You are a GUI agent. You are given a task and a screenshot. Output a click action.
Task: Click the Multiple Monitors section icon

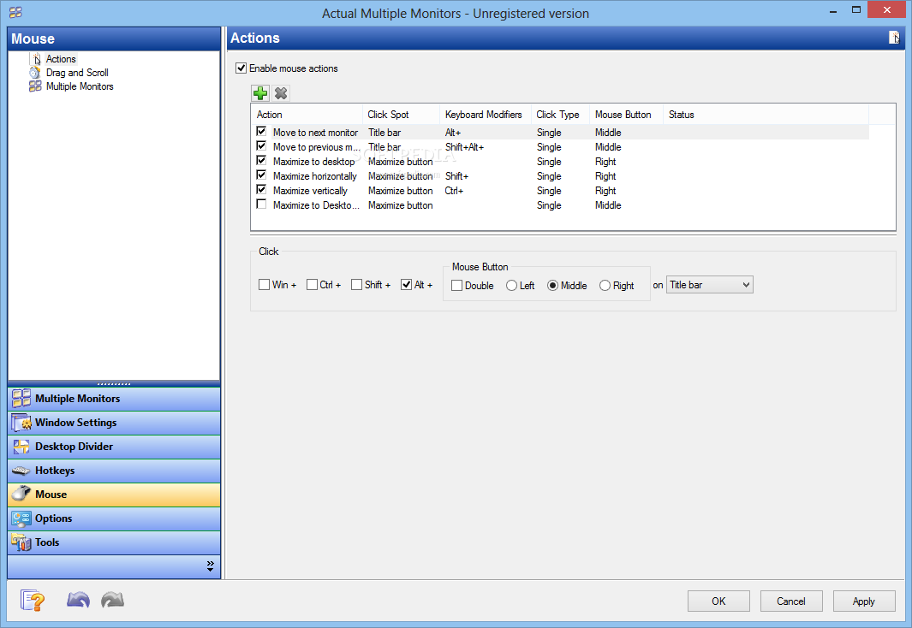pyautogui.click(x=21, y=399)
